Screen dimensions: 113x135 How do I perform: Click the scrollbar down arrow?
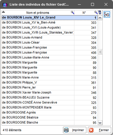point(100,123)
